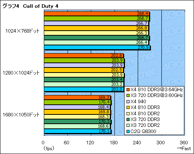Click the yellow X4 810 DDR3 legend swatch
Viewport: 194px width, 154px height.
128,107
